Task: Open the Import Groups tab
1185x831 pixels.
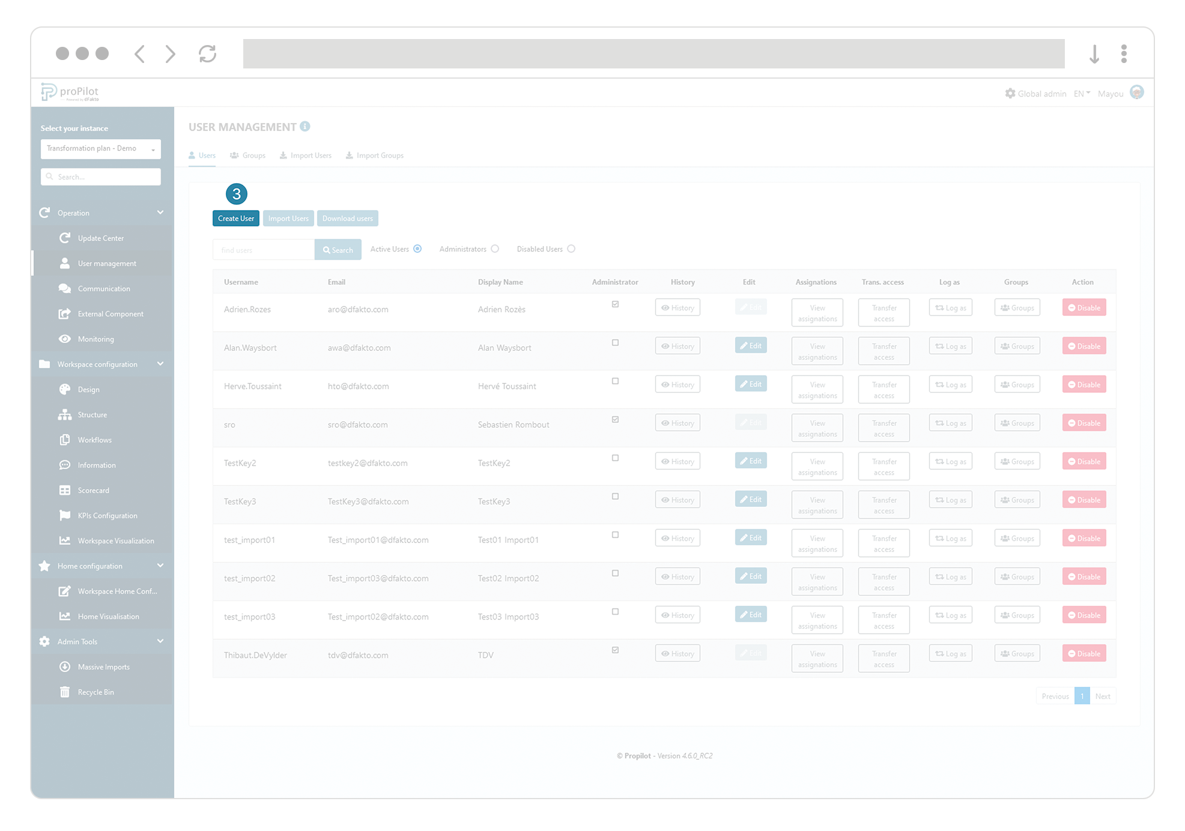Action: pyautogui.click(x=374, y=155)
